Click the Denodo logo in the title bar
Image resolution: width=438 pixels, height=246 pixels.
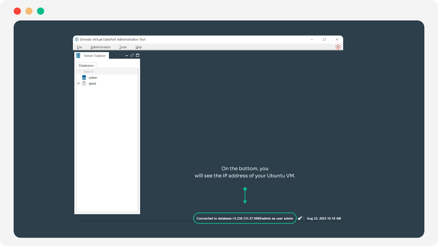coord(77,39)
